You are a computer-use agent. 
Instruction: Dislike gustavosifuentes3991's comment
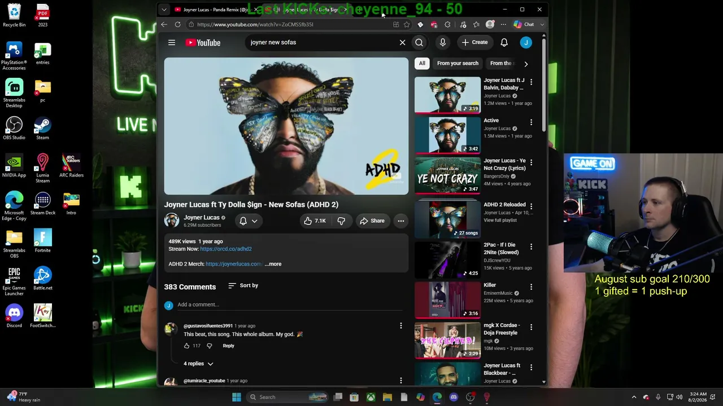click(209, 346)
